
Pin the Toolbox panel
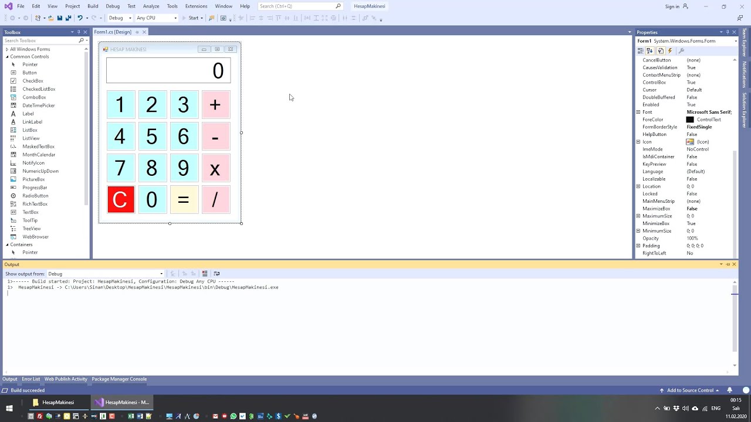pos(79,32)
